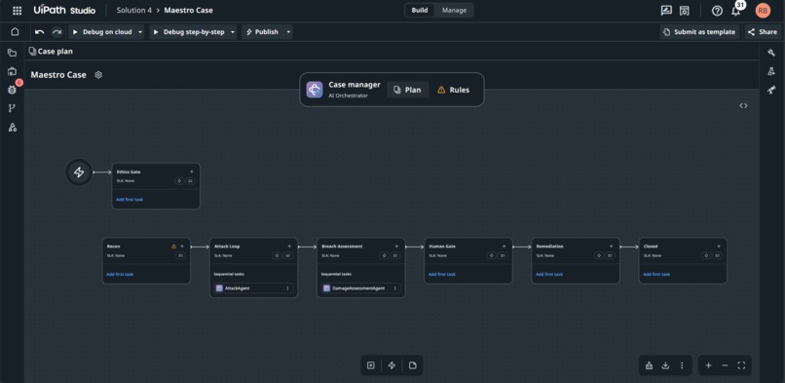
Task: Open the feedback chat icon
Action: 666,11
